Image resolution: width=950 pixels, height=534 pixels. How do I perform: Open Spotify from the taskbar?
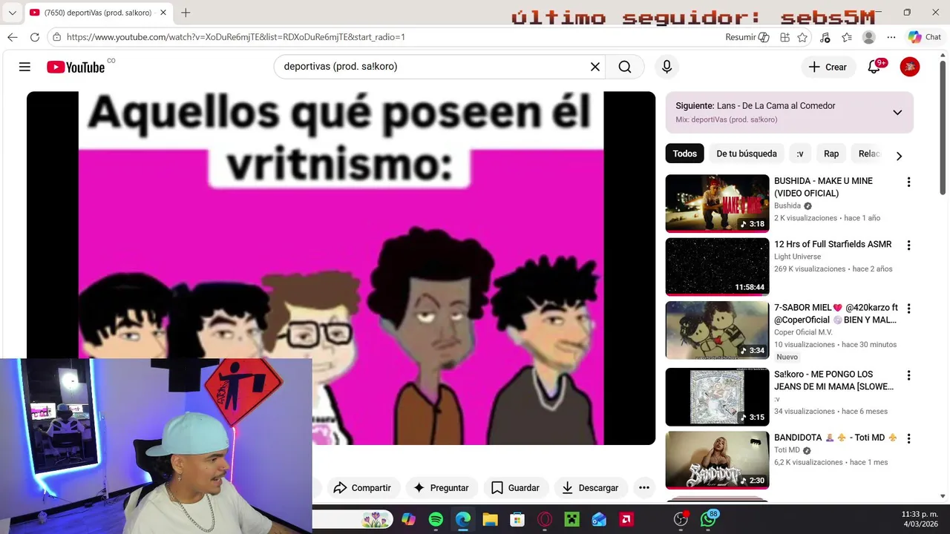click(436, 520)
